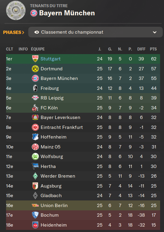Click the Wolfsburg green W logo

tap(35, 157)
